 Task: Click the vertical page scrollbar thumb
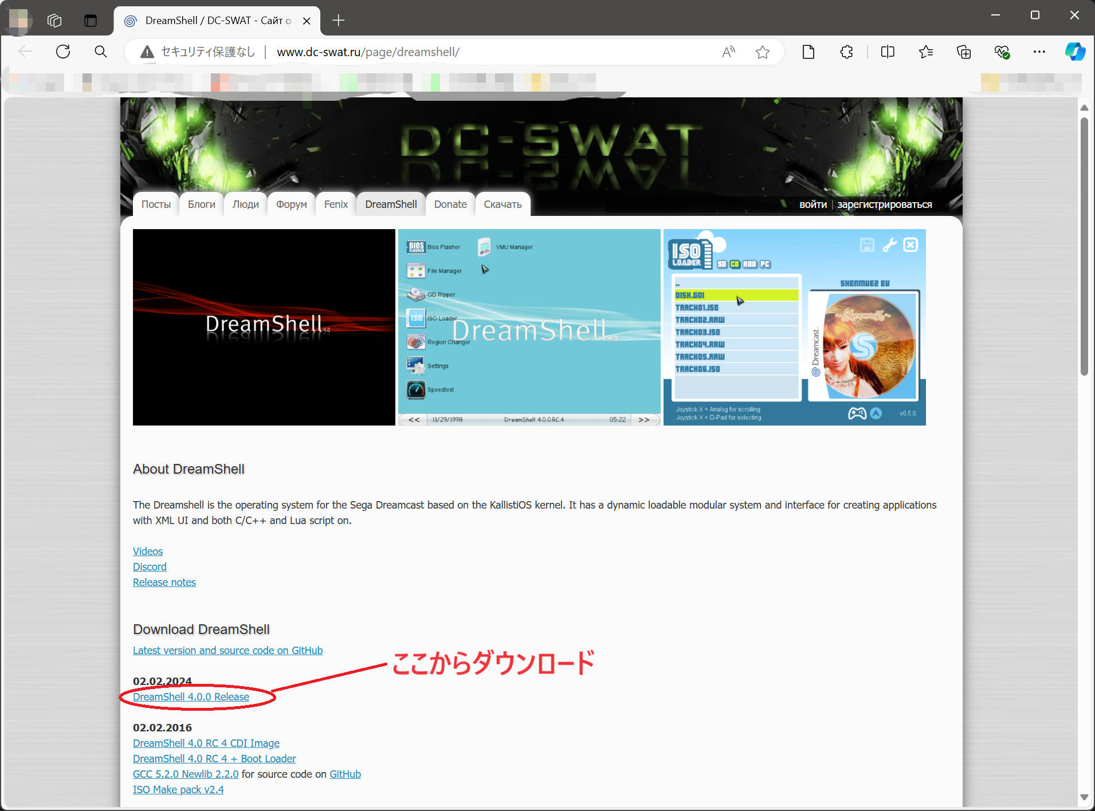[1084, 246]
